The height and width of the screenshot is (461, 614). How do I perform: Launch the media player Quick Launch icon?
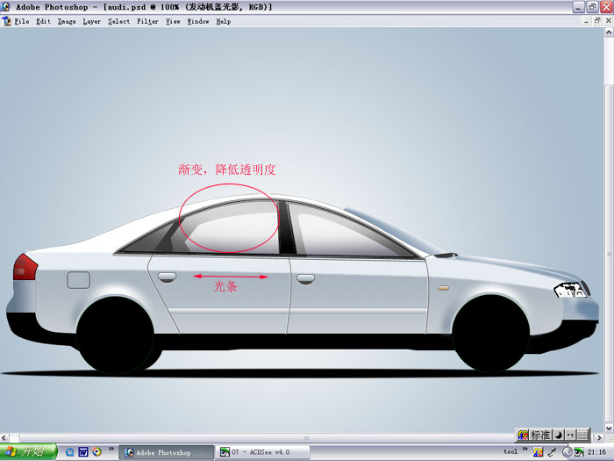tap(96, 452)
